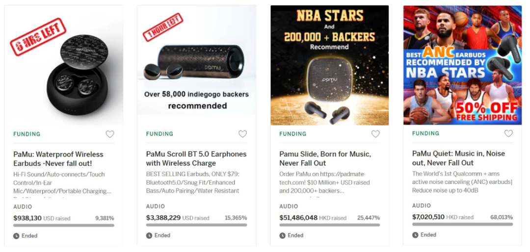
Task: Click heart icon on PaMu Scroll card
Action: tap(242, 134)
